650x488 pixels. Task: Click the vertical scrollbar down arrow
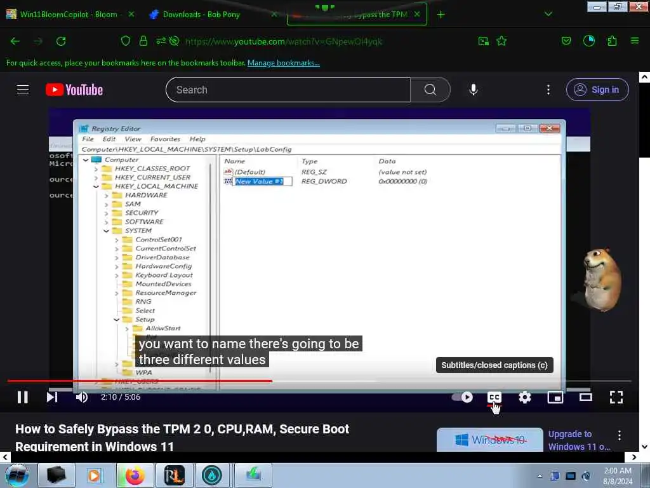pyautogui.click(x=644, y=447)
